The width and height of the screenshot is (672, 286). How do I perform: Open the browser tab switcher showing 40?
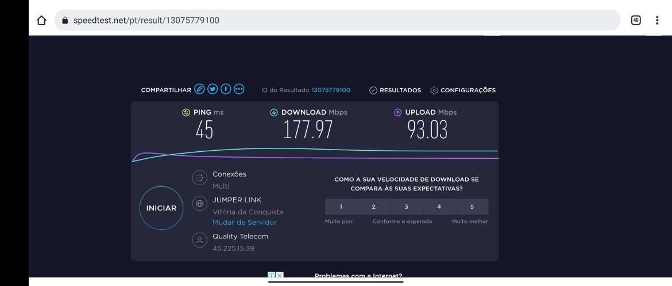pos(636,21)
